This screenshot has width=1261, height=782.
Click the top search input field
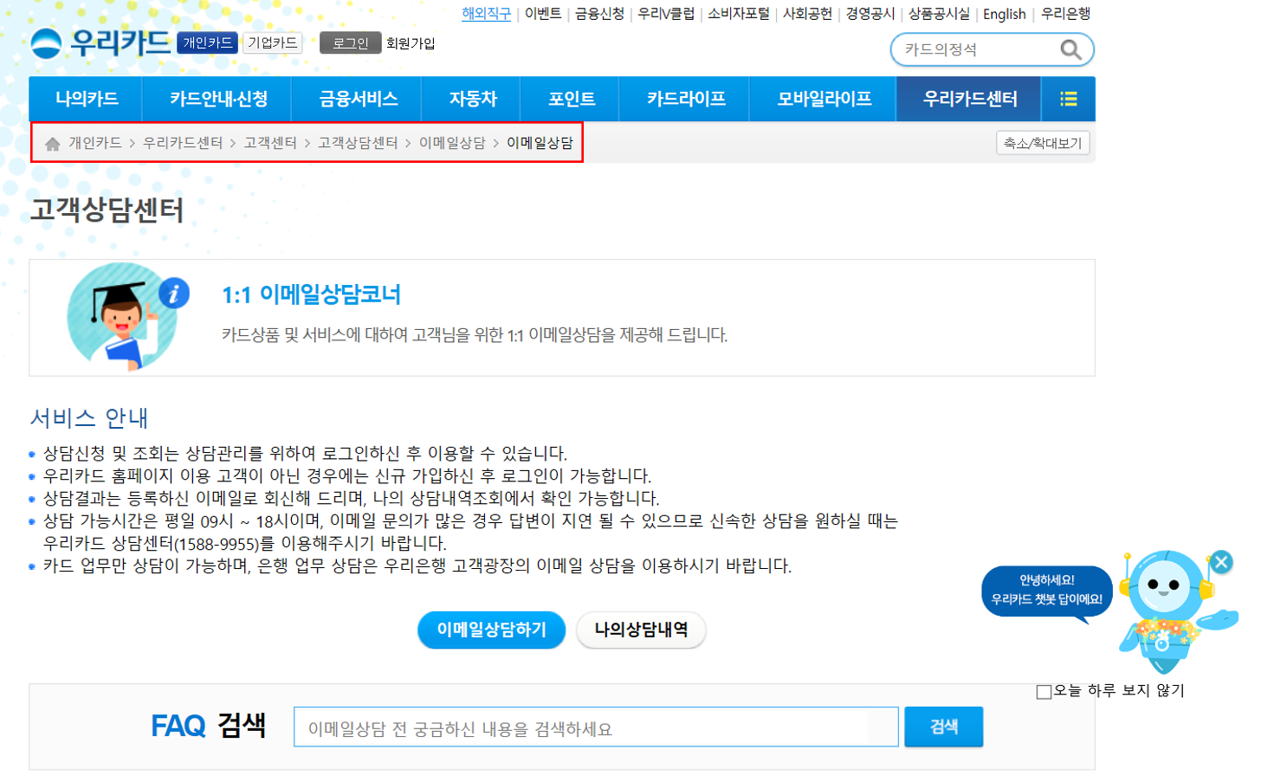977,49
